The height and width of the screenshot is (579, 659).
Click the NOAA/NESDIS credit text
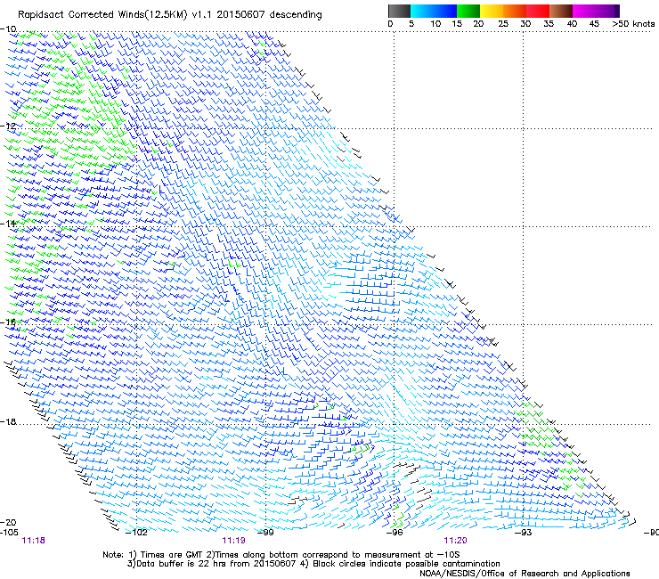[x=525, y=573]
